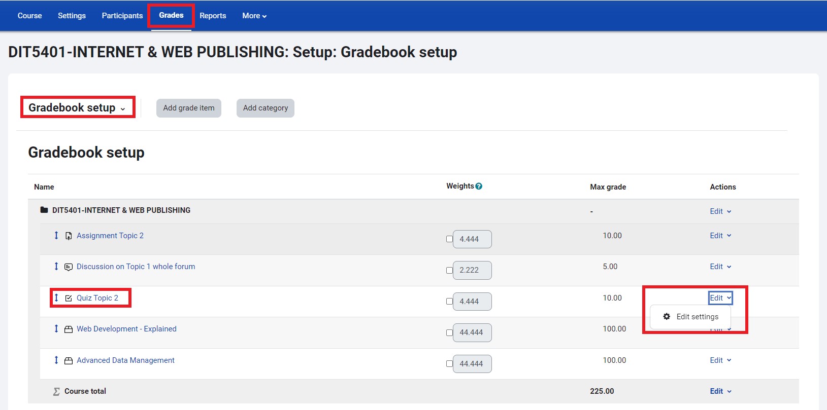Viewport: 827px width, 410px height.
Task: Click the forum icon next to Discussion on Topic 1
Action: [x=69, y=267]
